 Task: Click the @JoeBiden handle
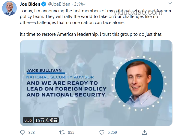(59, 4)
